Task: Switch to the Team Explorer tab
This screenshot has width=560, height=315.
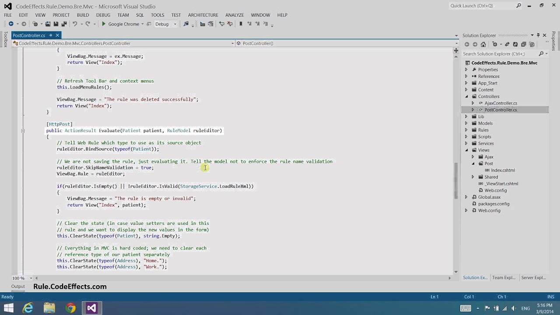Action: (504, 277)
